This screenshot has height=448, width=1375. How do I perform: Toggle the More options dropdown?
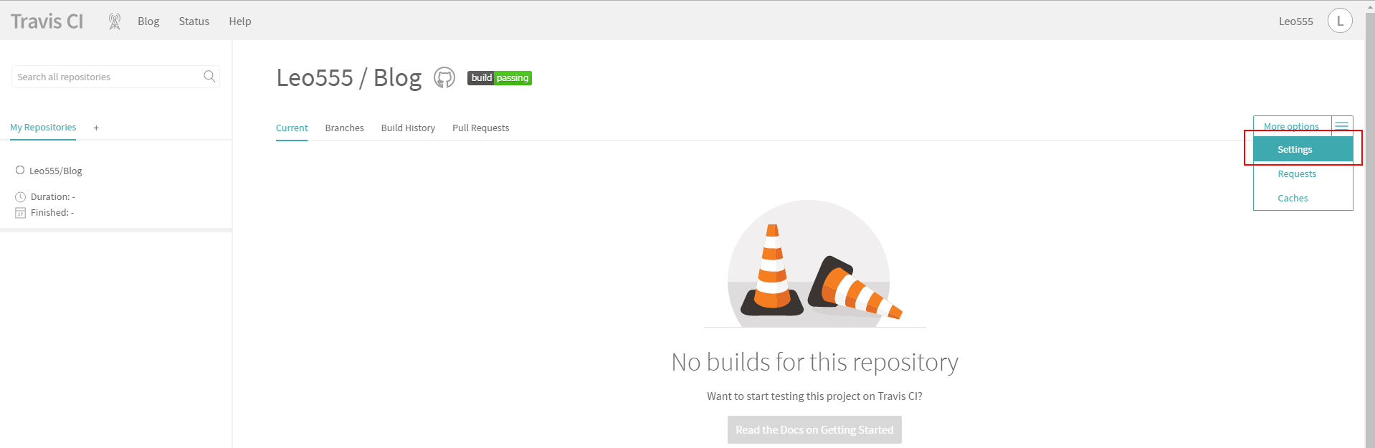tap(1291, 126)
